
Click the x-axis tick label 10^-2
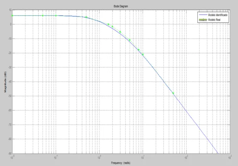pos(12,157)
